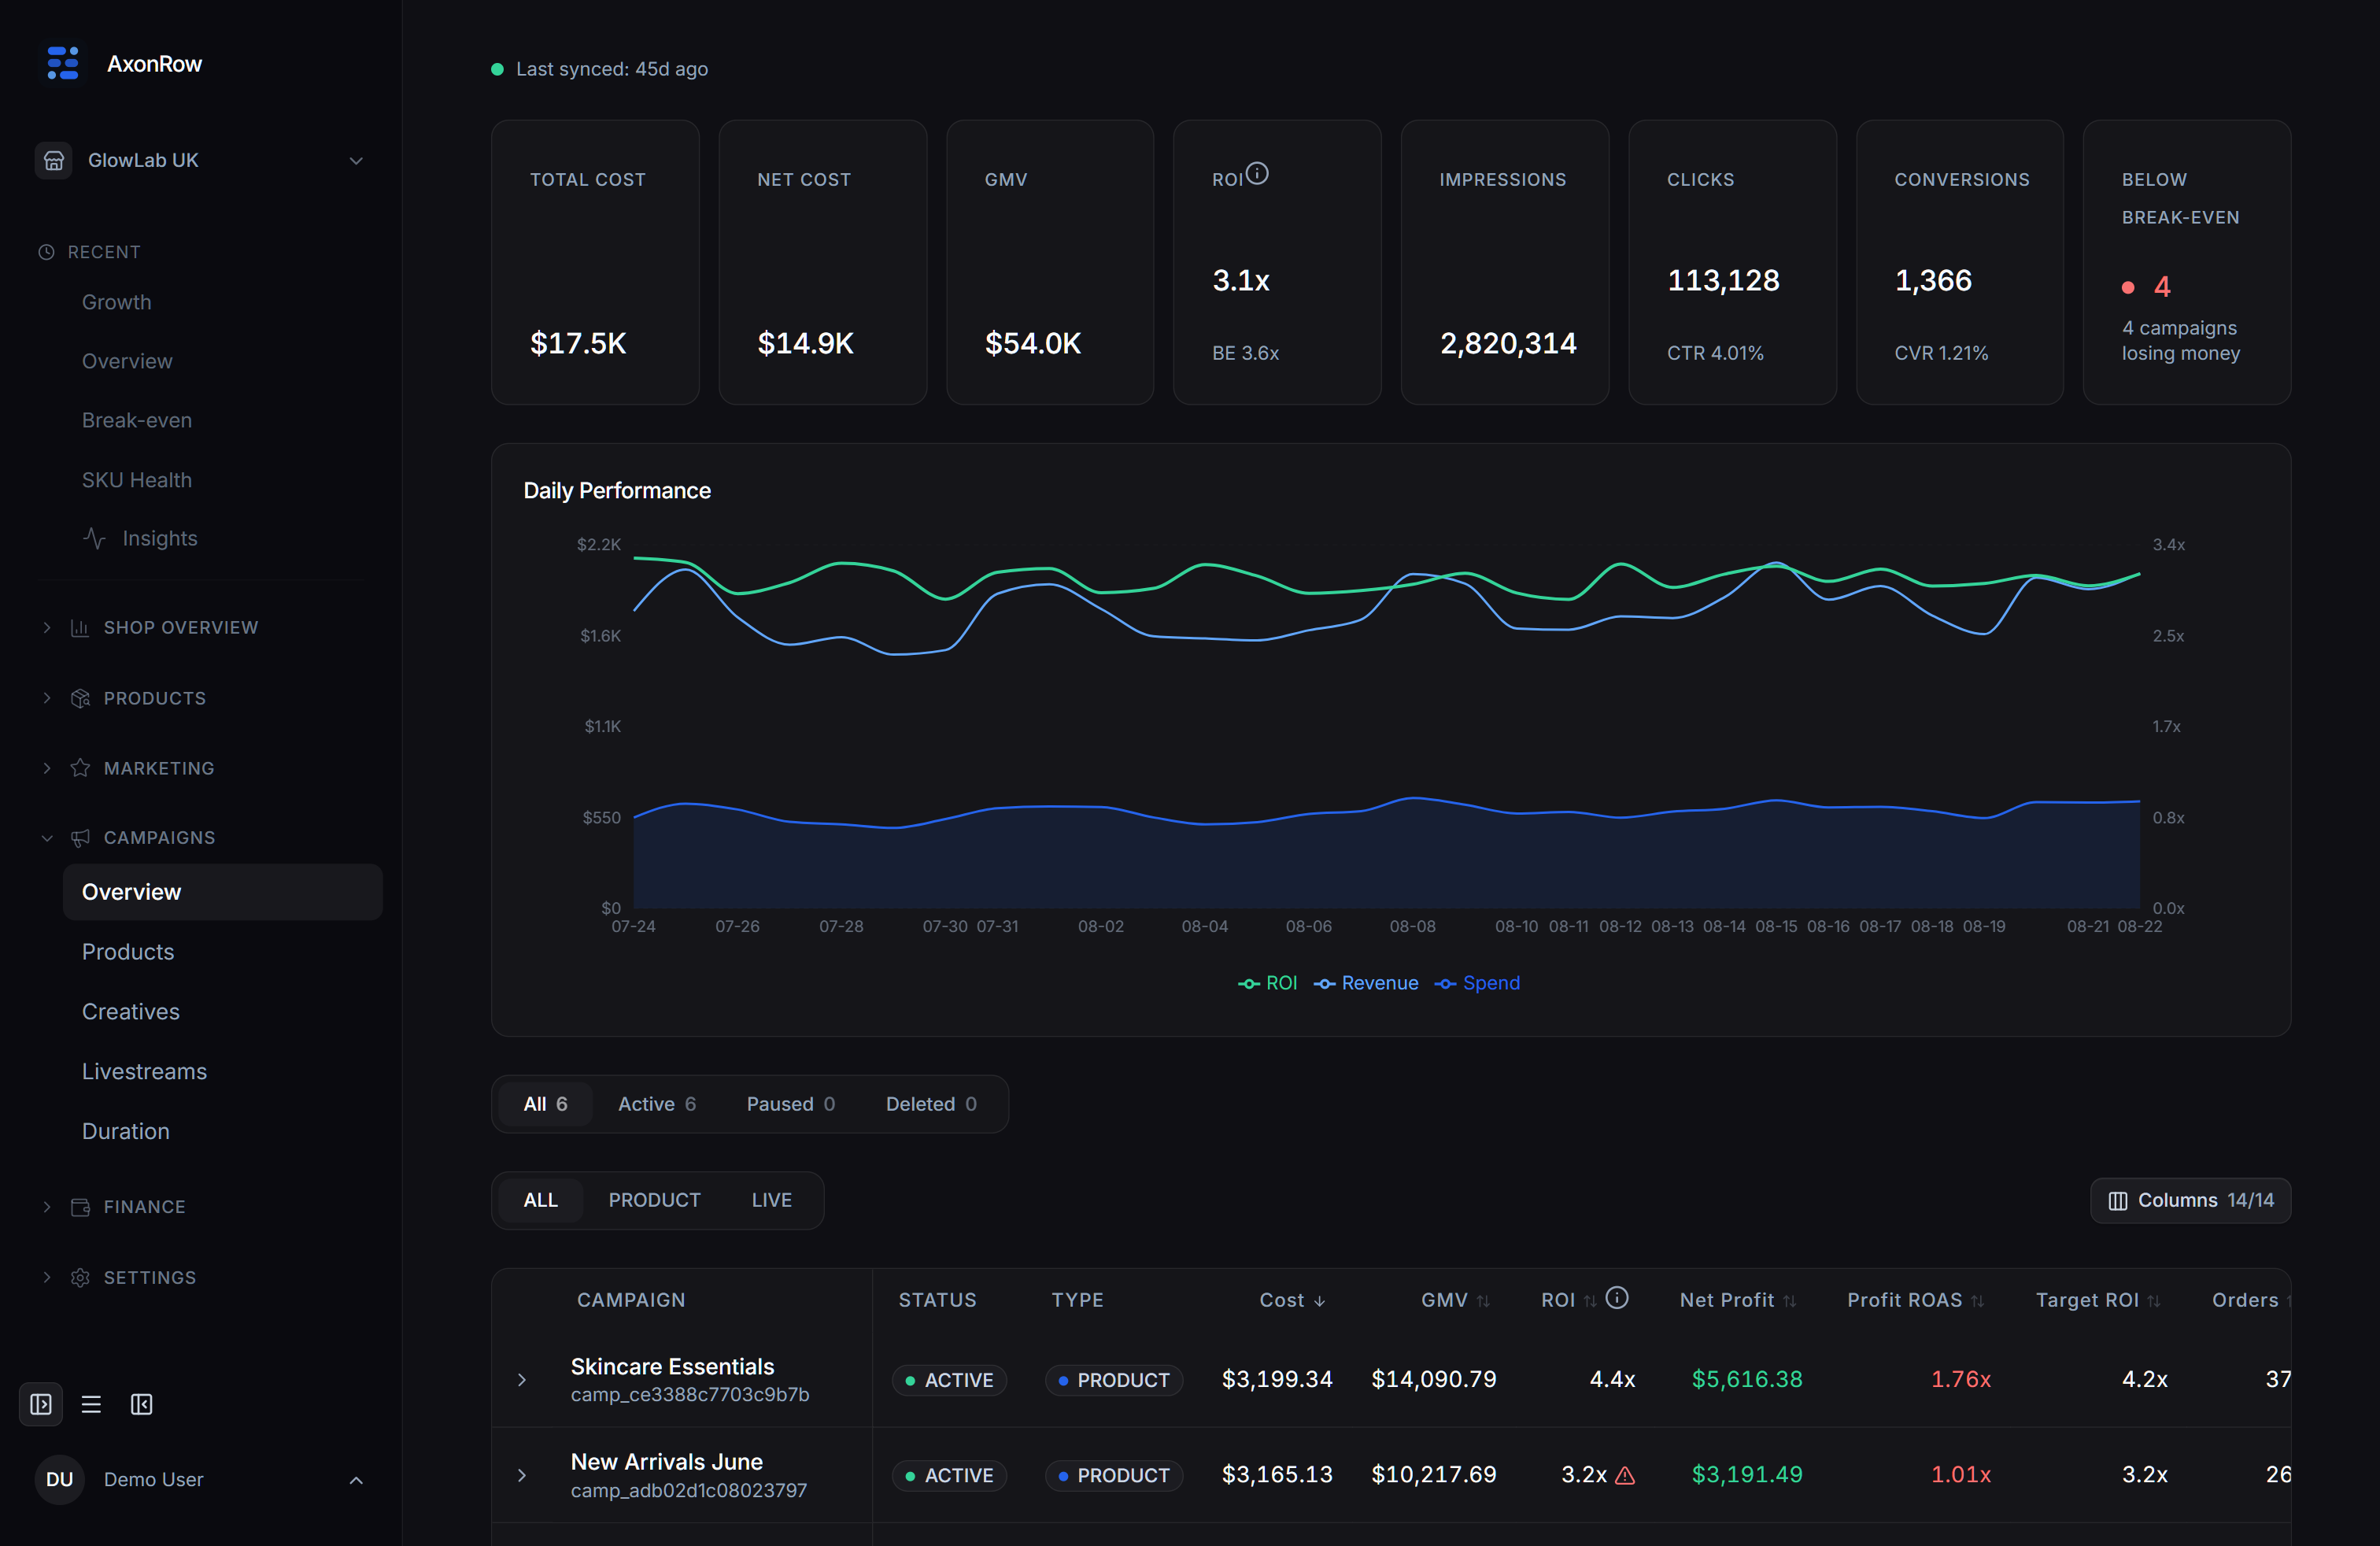Click the DU user avatar

(x=59, y=1479)
